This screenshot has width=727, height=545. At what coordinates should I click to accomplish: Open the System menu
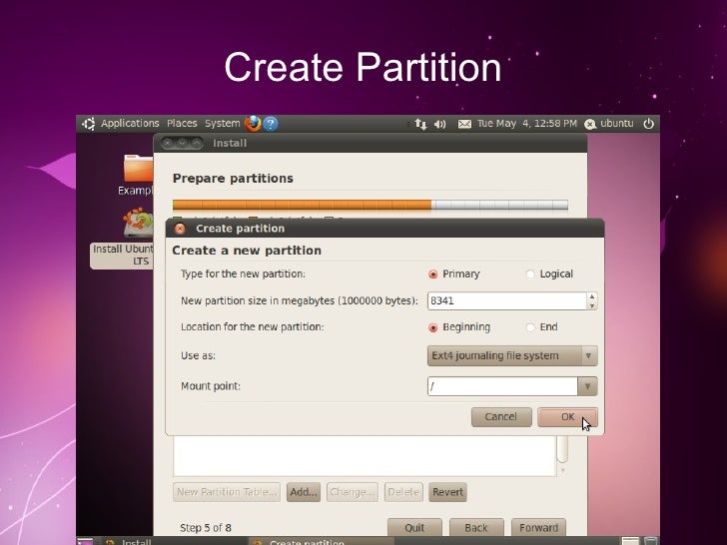(222, 124)
